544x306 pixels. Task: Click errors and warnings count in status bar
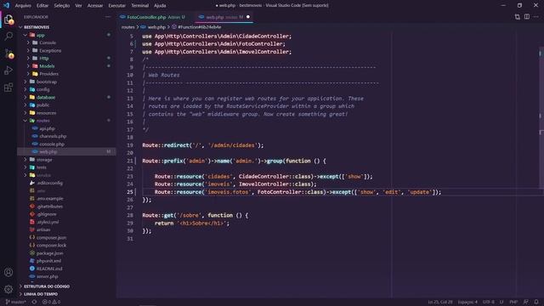(x=51, y=302)
